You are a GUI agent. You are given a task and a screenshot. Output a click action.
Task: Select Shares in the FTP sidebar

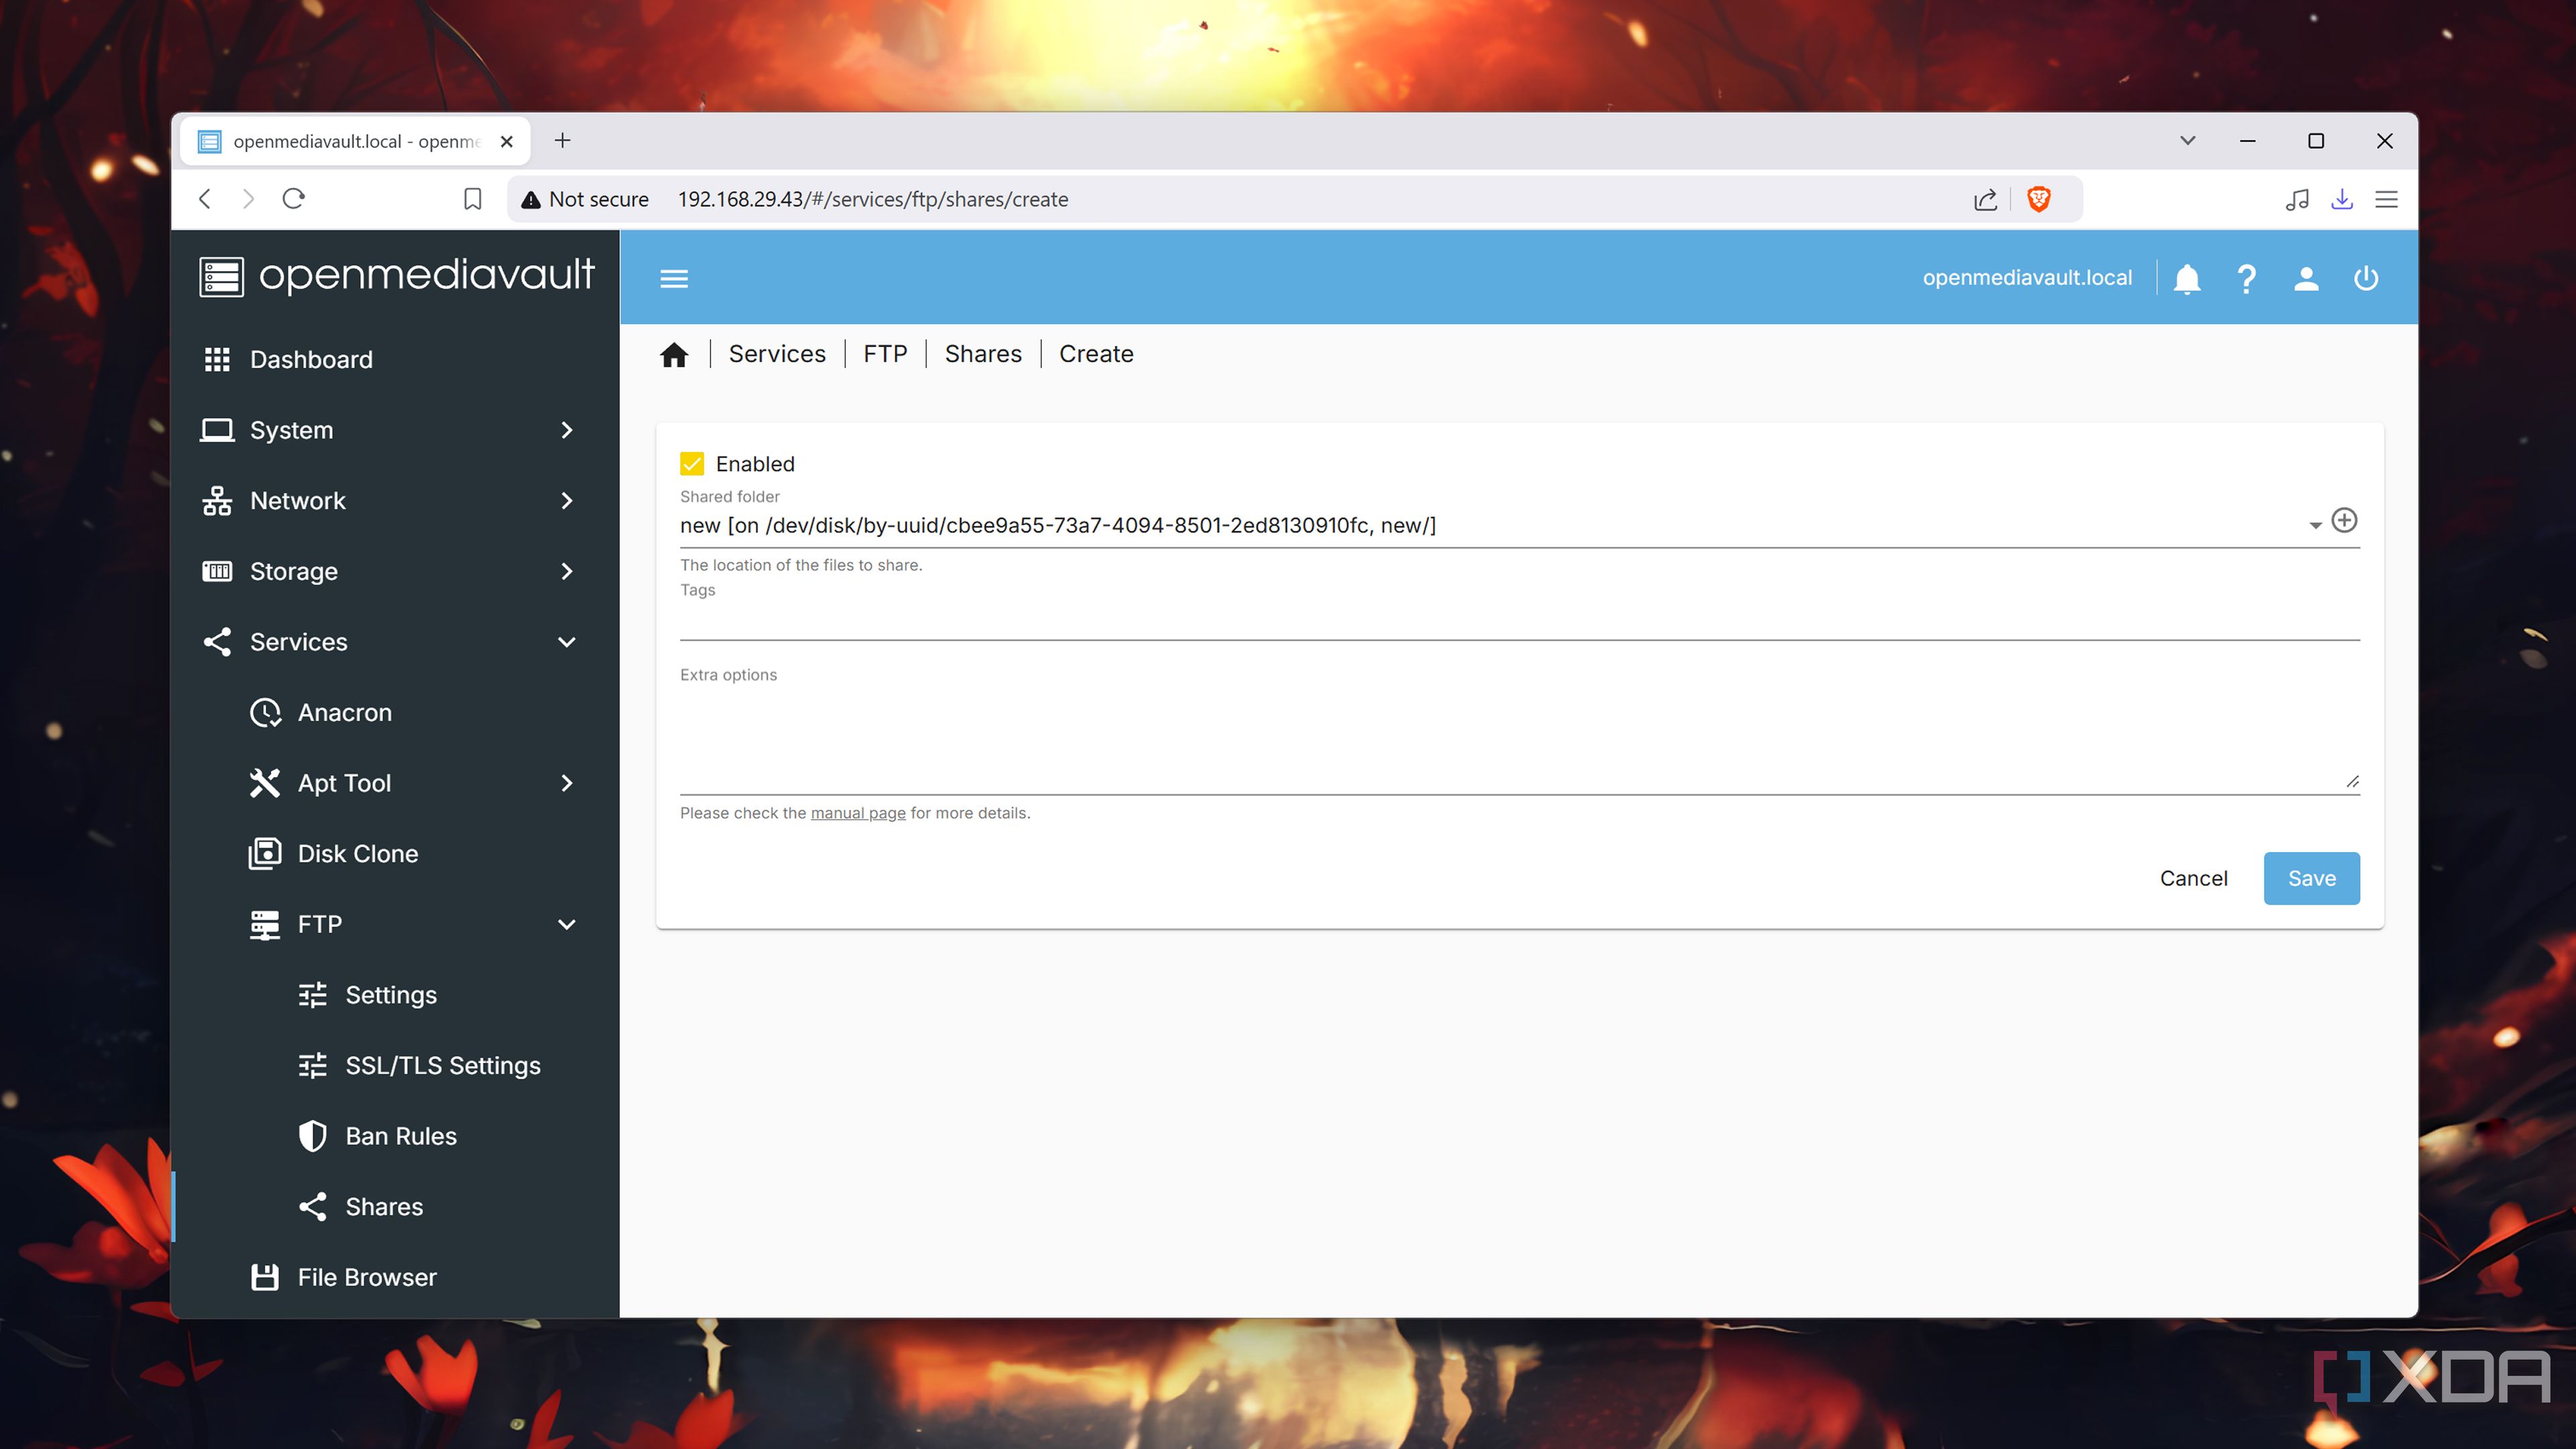click(x=395, y=1207)
